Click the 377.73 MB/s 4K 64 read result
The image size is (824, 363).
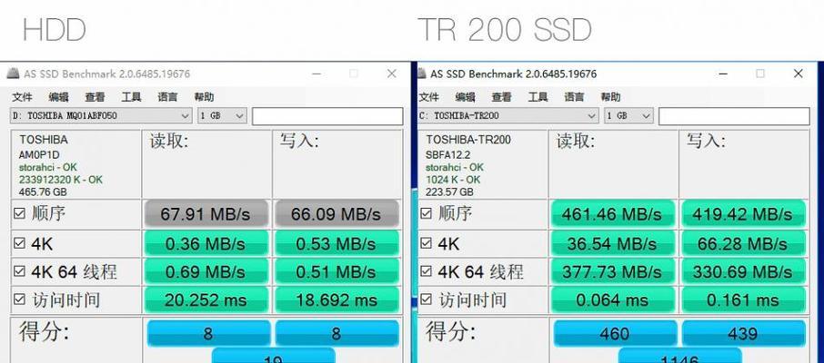pyautogui.click(x=612, y=271)
